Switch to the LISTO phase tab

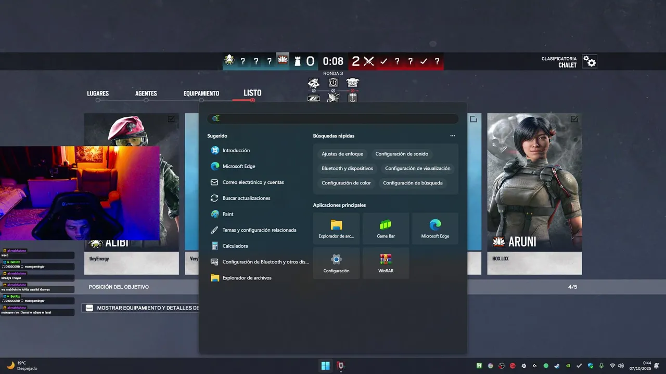[252, 93]
